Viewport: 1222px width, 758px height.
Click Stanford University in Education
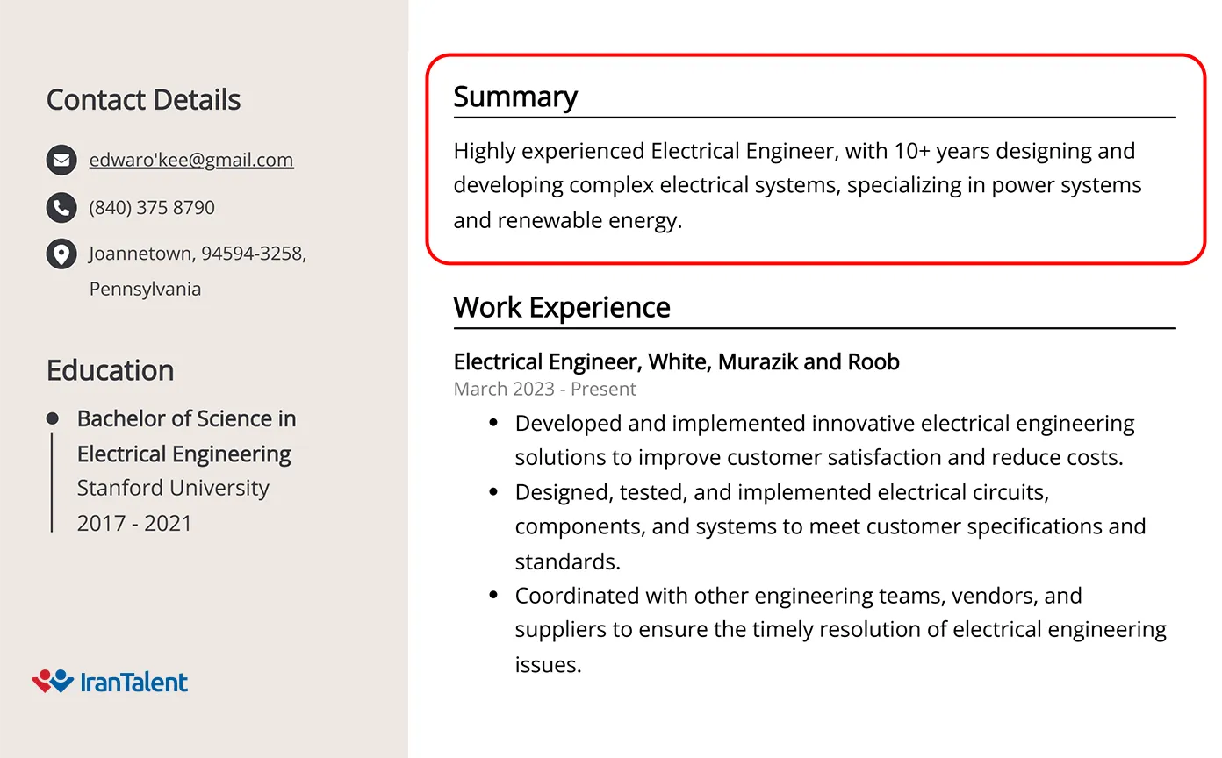coord(173,488)
